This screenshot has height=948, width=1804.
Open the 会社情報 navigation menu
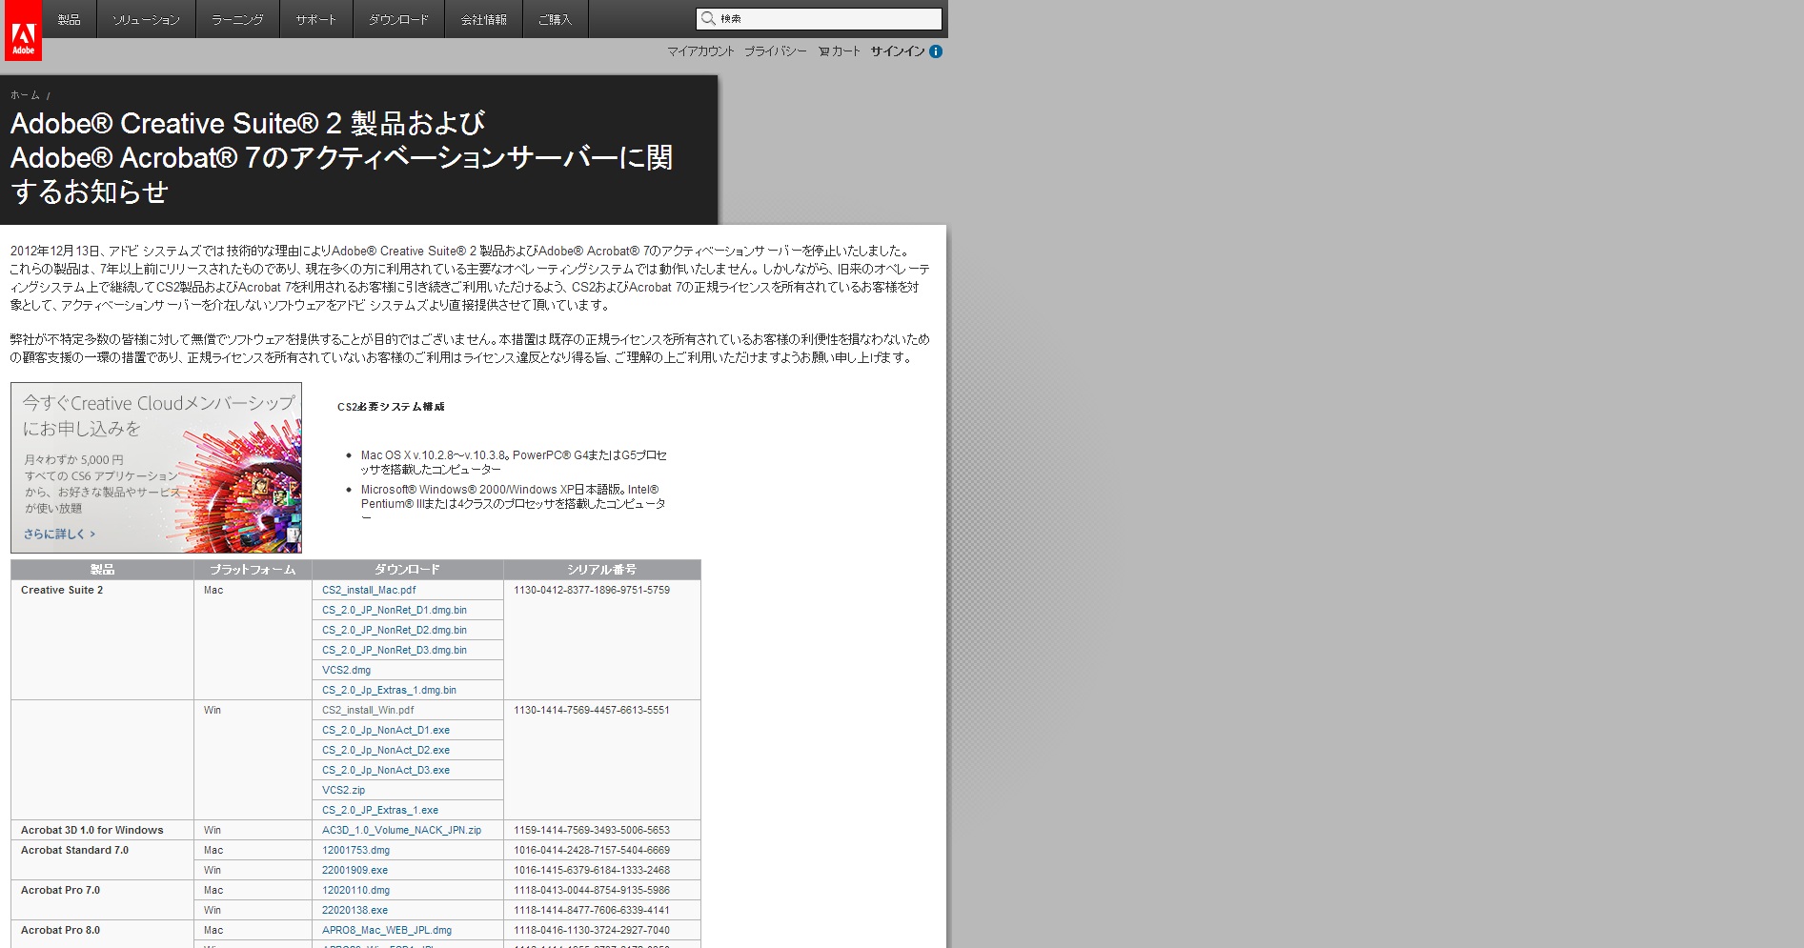pyautogui.click(x=483, y=19)
